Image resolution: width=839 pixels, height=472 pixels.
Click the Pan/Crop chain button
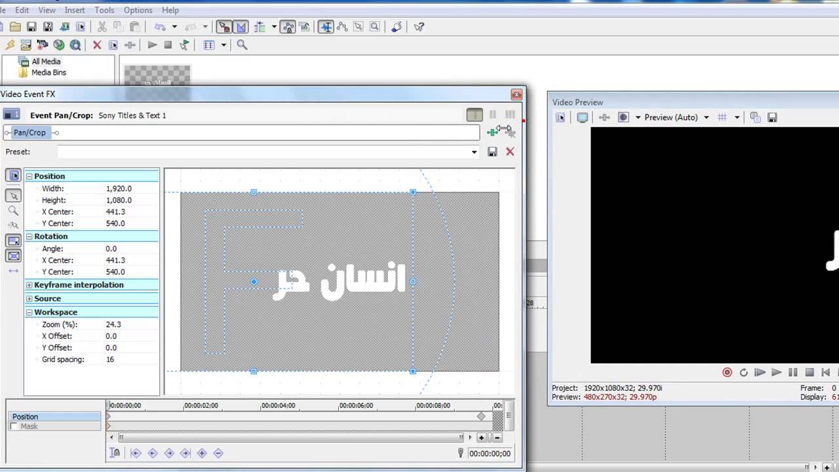tap(30, 132)
